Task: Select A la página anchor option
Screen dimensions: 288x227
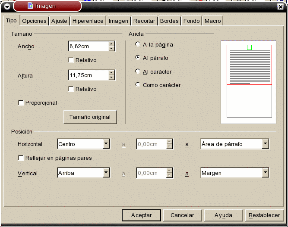Action: 138,44
